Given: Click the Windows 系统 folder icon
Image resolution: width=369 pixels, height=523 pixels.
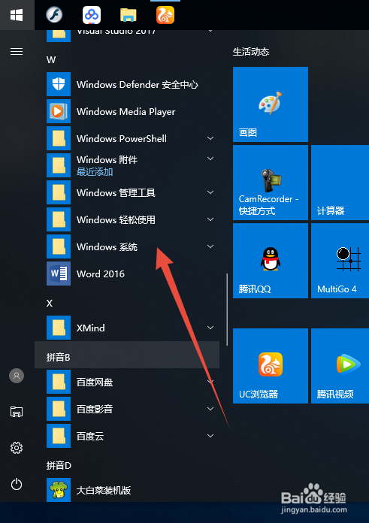Looking at the screenshot, I should (59, 246).
